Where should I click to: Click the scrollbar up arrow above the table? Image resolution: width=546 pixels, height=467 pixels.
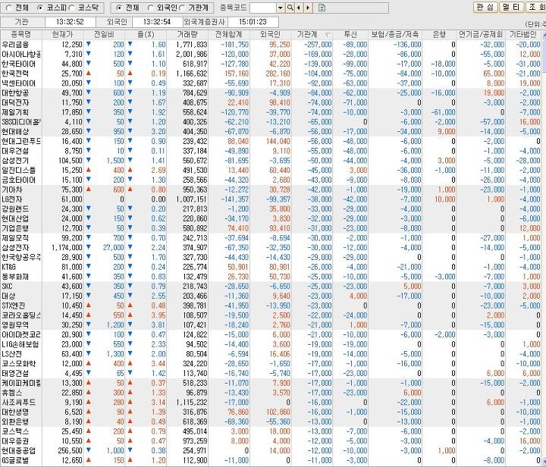pyautogui.click(x=544, y=34)
